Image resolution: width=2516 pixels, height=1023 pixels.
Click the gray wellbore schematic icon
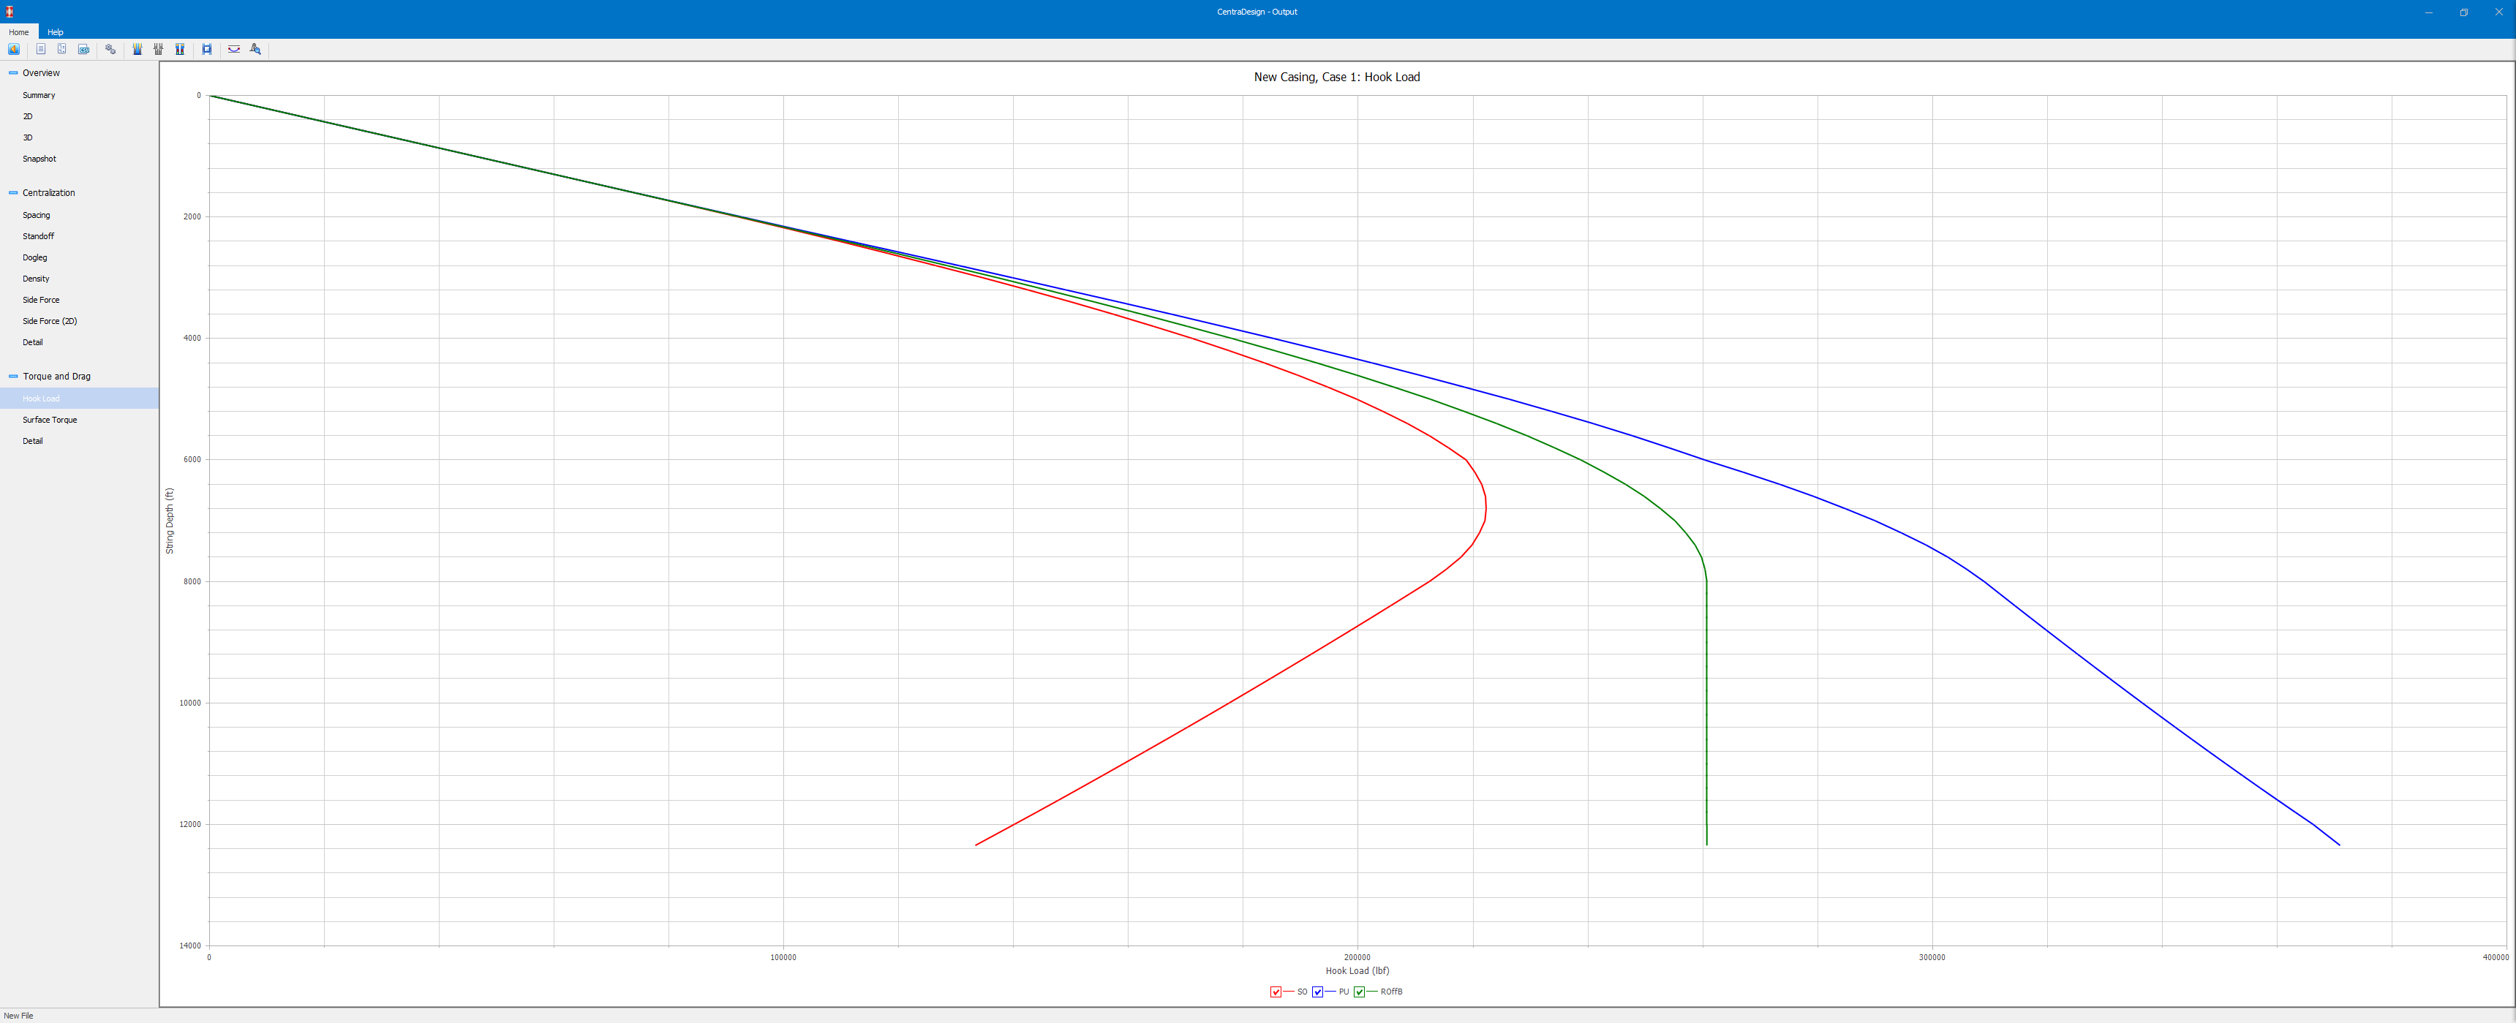158,49
